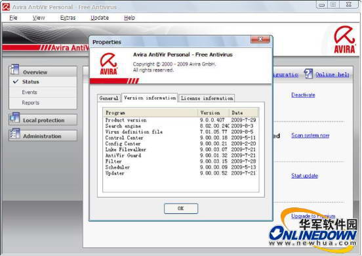Close the Avira main window
This screenshot has height=256, width=362.
coord(349,5)
